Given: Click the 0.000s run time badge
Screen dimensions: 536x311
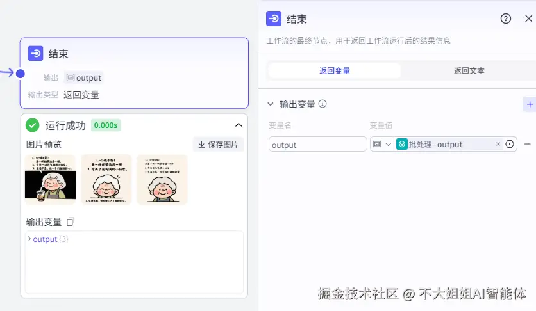Looking at the screenshot, I should point(106,125).
